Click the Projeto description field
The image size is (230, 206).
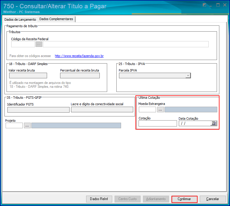click(76, 126)
